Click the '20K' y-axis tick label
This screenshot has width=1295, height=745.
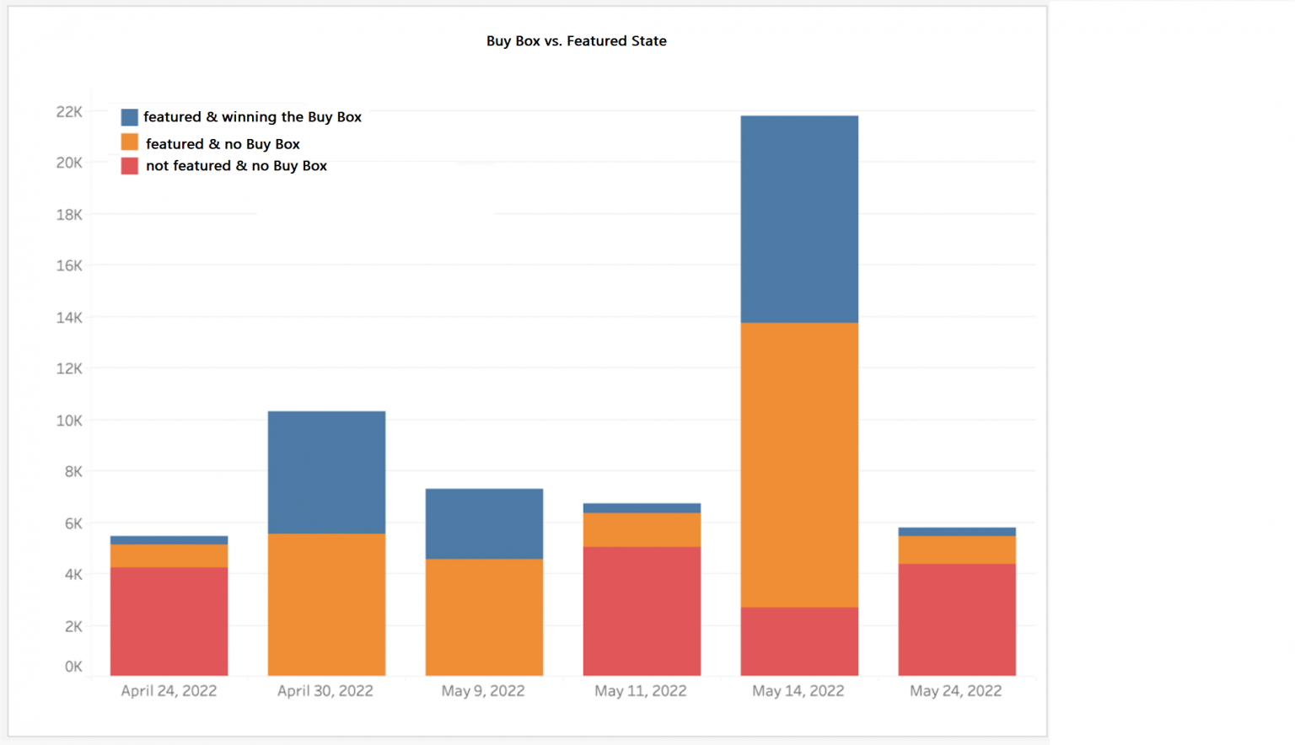coord(69,163)
